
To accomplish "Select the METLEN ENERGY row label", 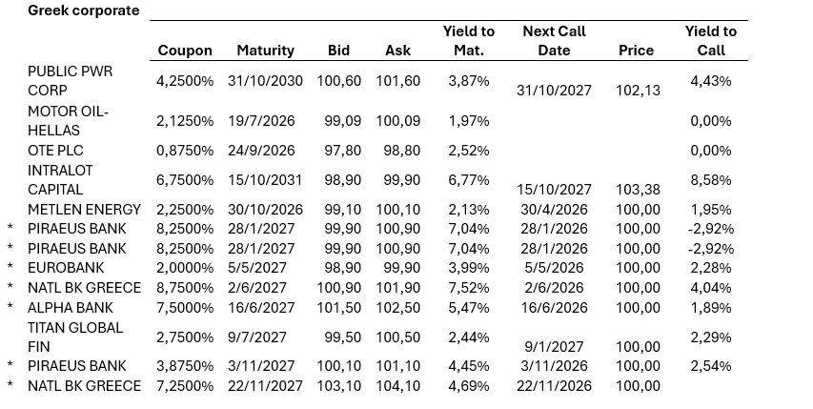I will [84, 209].
